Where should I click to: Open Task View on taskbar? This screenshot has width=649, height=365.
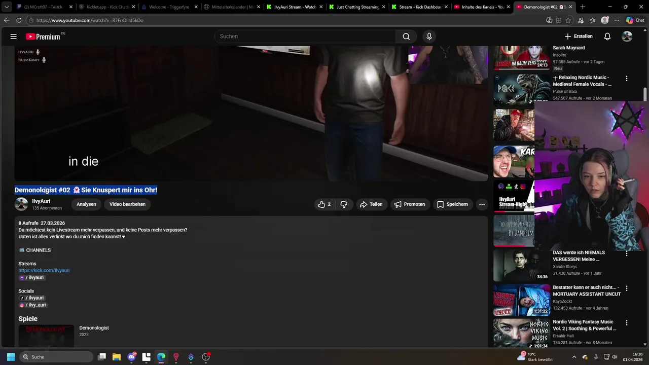tap(102, 357)
